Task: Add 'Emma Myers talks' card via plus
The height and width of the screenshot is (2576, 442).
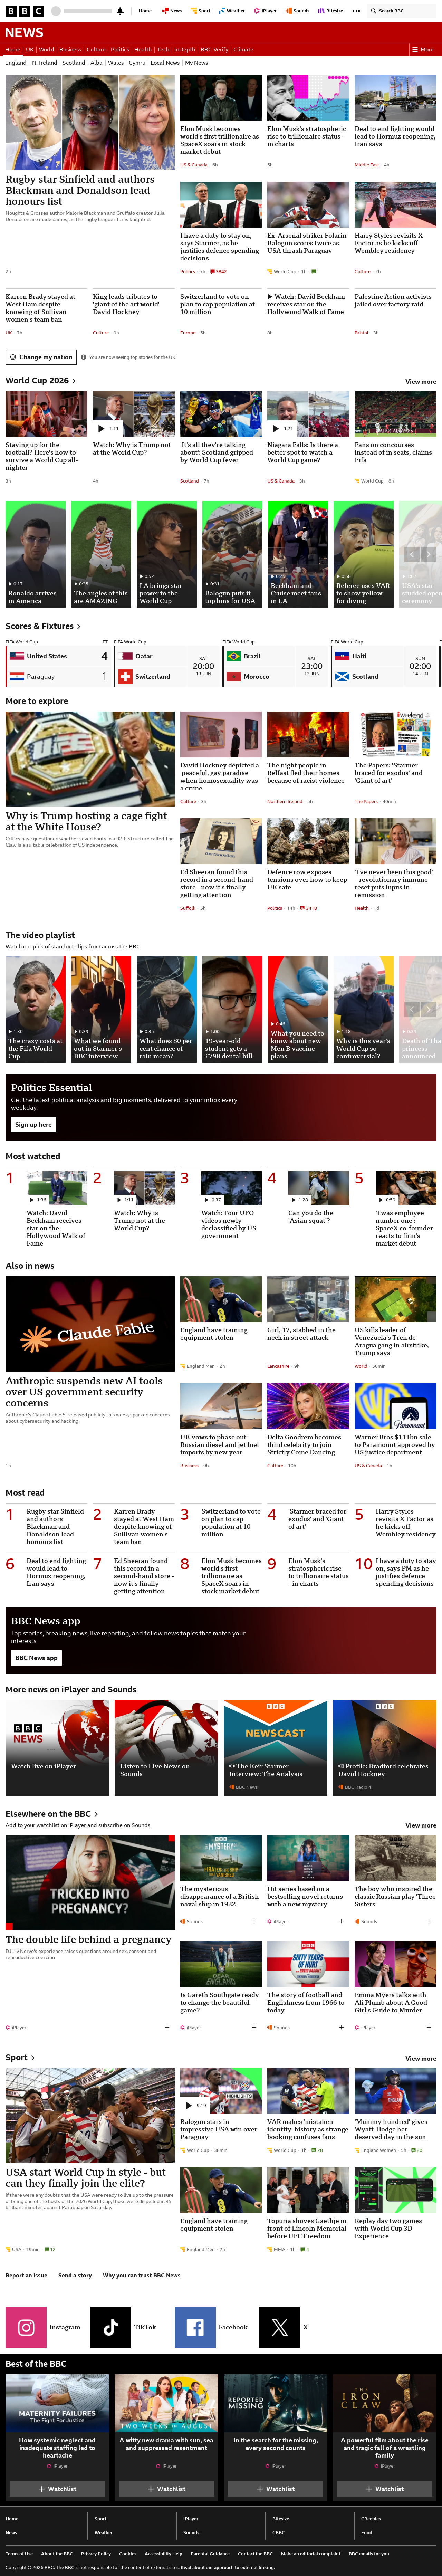Action: click(x=429, y=2027)
